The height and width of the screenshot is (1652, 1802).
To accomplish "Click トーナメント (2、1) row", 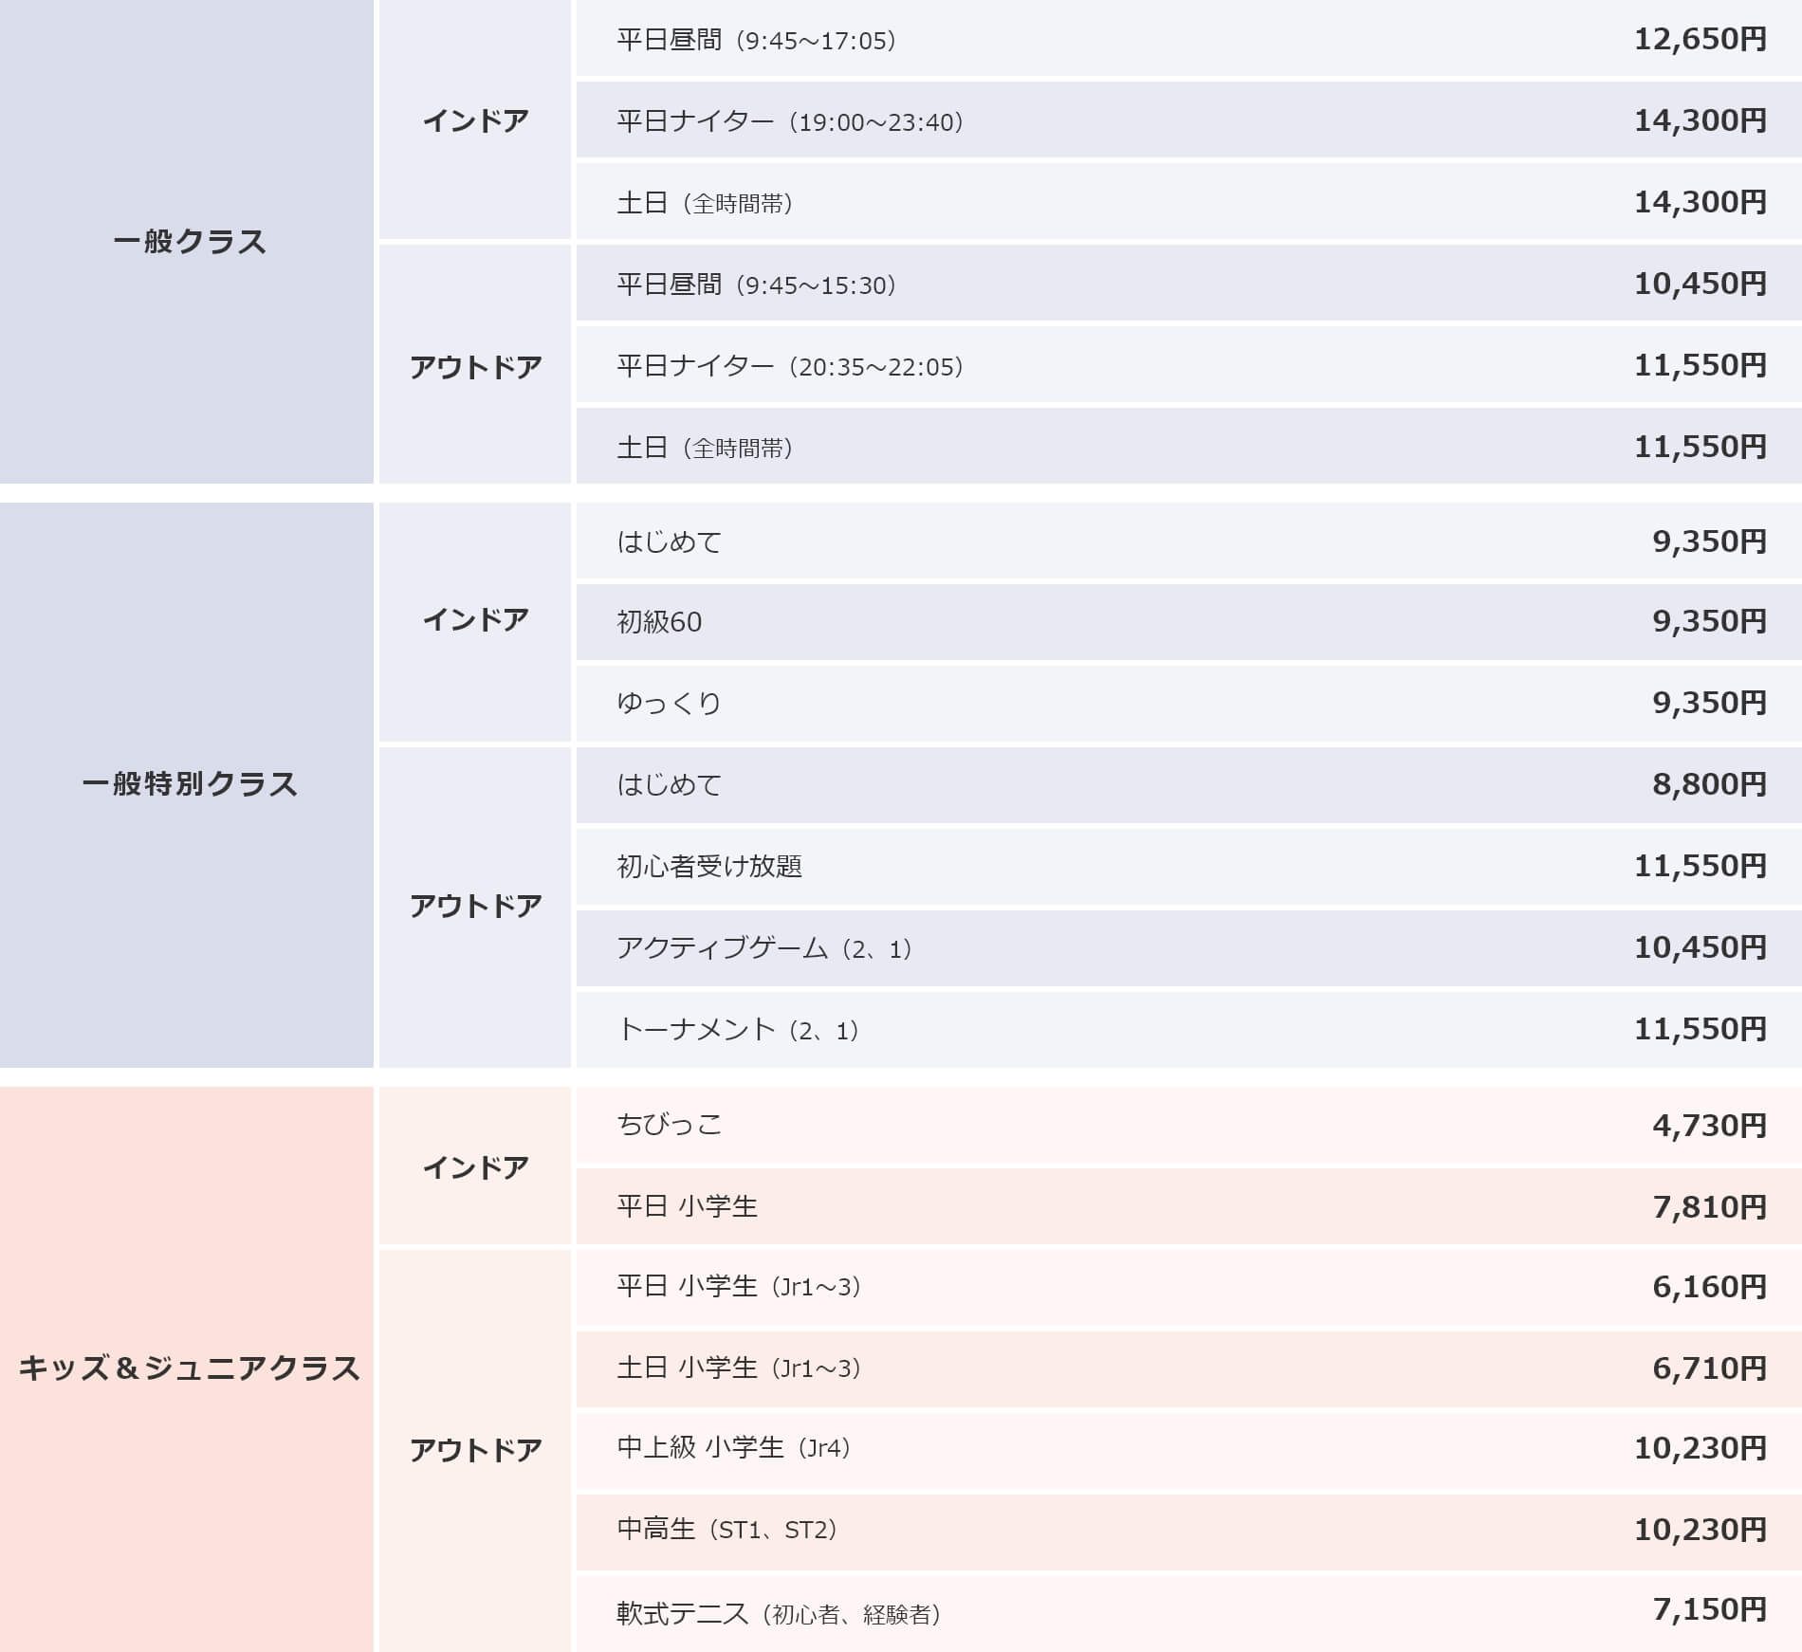I will pos(737,1029).
